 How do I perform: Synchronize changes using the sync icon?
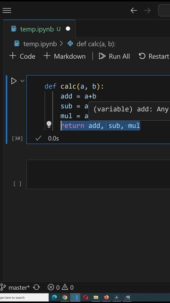[36, 287]
